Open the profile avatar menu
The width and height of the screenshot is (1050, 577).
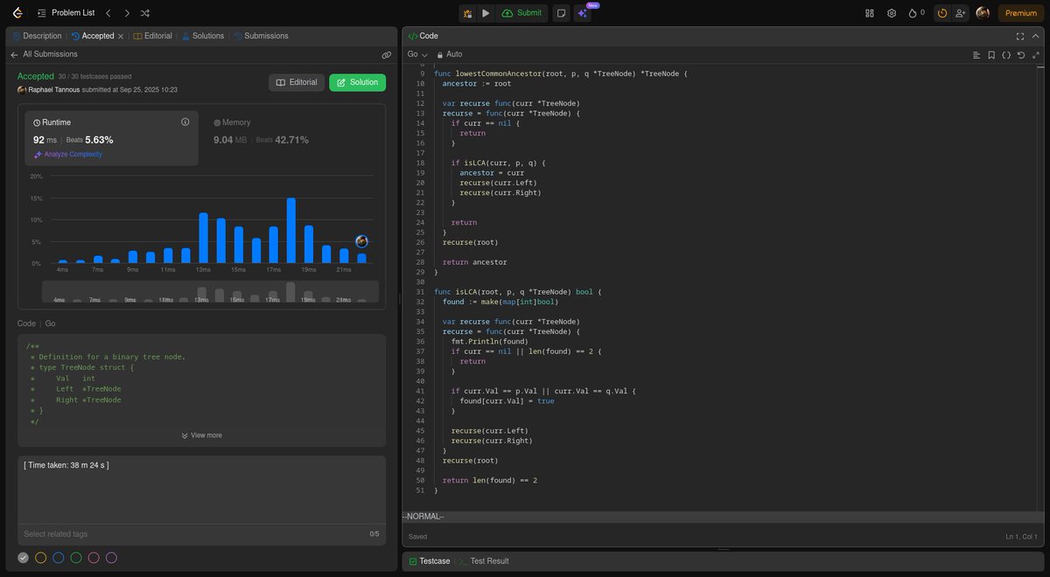(983, 13)
